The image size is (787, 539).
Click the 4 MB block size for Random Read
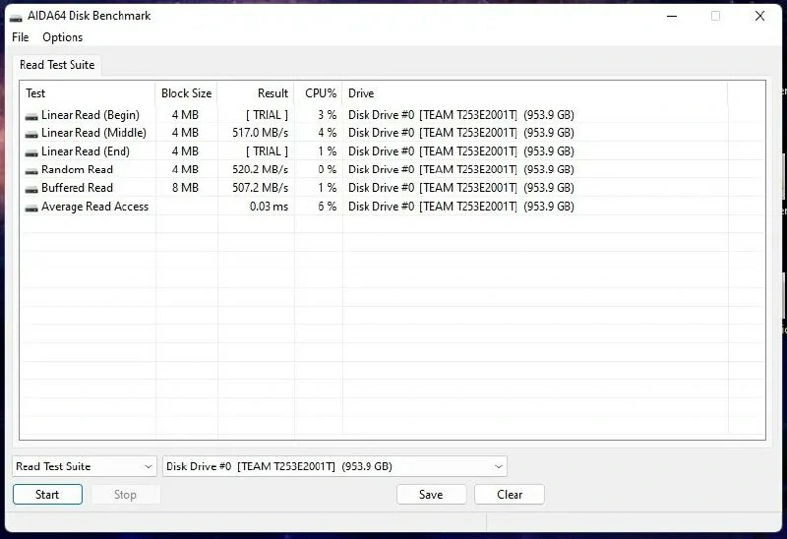tap(185, 169)
